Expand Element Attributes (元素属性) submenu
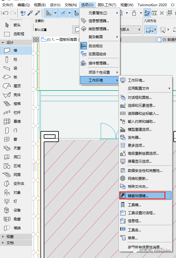 100,13
